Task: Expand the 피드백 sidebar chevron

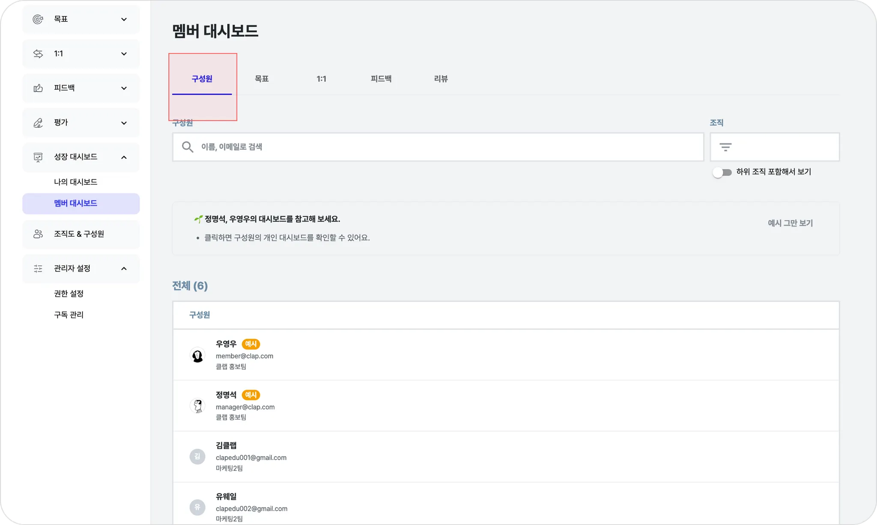Action: pos(124,88)
